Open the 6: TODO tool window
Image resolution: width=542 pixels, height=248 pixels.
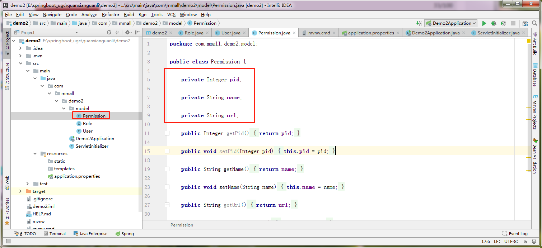(x=25, y=234)
